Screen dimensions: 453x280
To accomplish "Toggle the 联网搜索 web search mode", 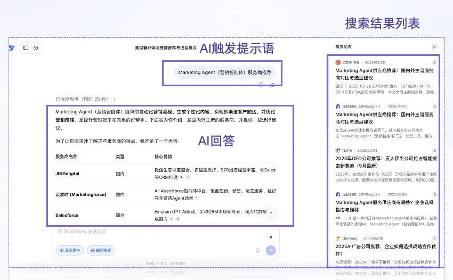I will point(101,250).
